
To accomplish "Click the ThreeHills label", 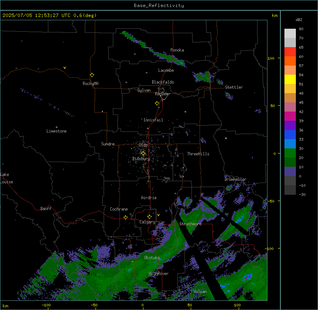I will click(x=198, y=154).
